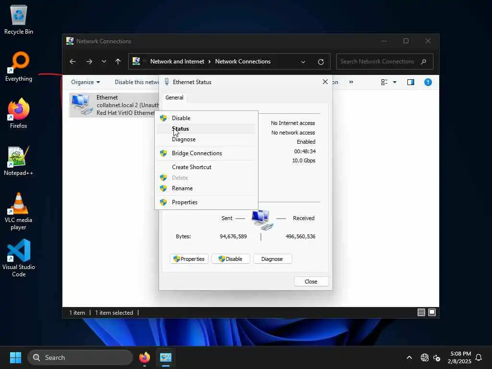492x369 pixels.
Task: Choose Rename in the context menu
Action: [x=206, y=188]
